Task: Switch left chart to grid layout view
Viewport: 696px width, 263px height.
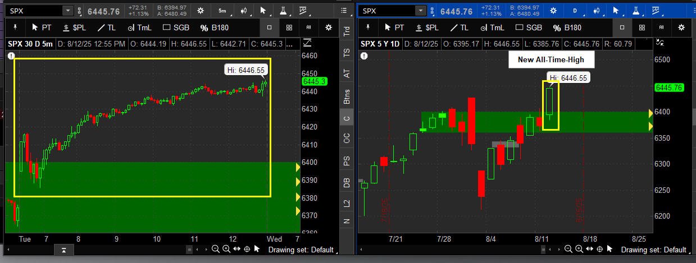Action: pos(289,27)
